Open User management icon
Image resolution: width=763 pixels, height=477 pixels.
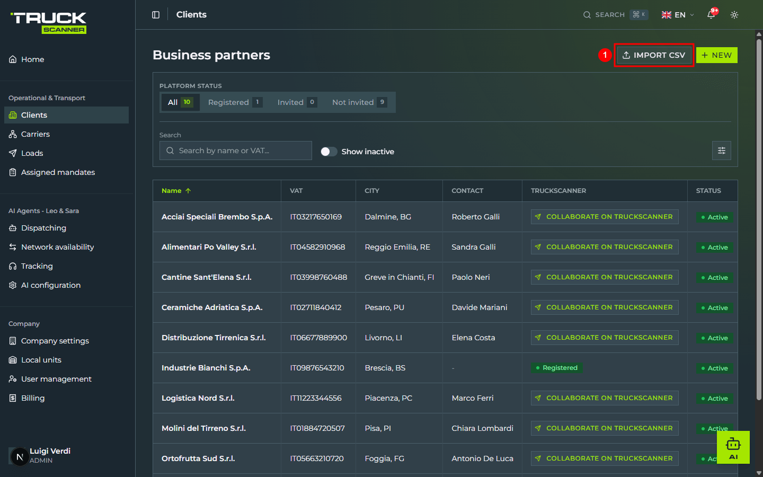(13, 379)
